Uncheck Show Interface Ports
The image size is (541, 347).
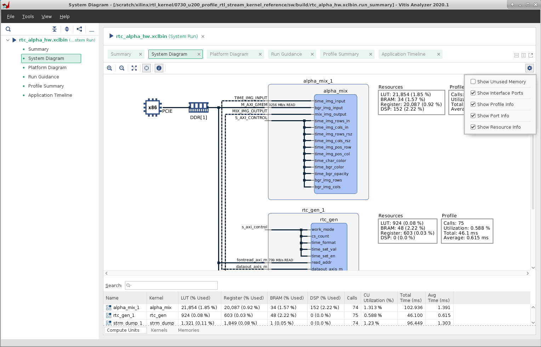[x=473, y=93]
